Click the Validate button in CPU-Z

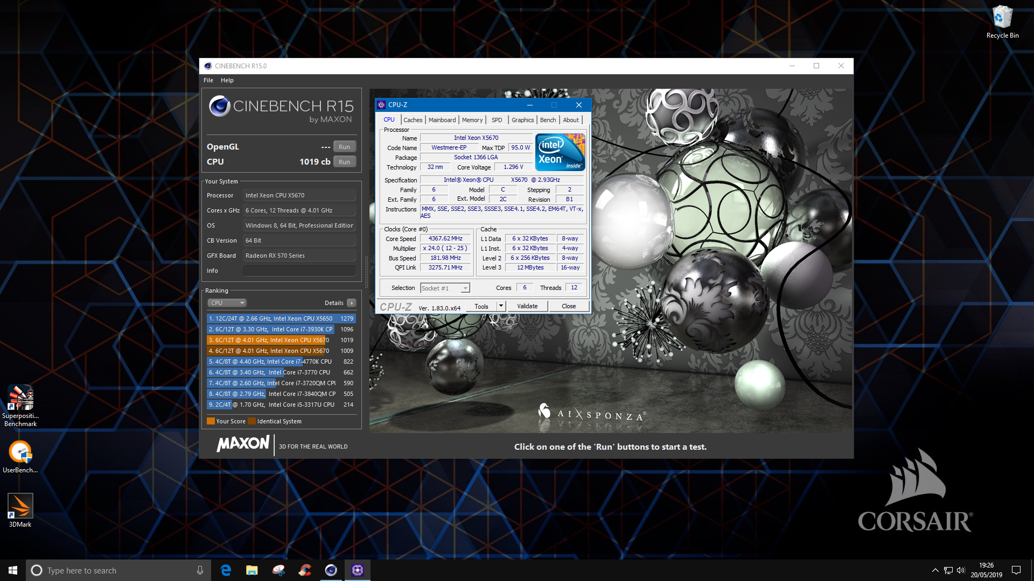point(527,306)
